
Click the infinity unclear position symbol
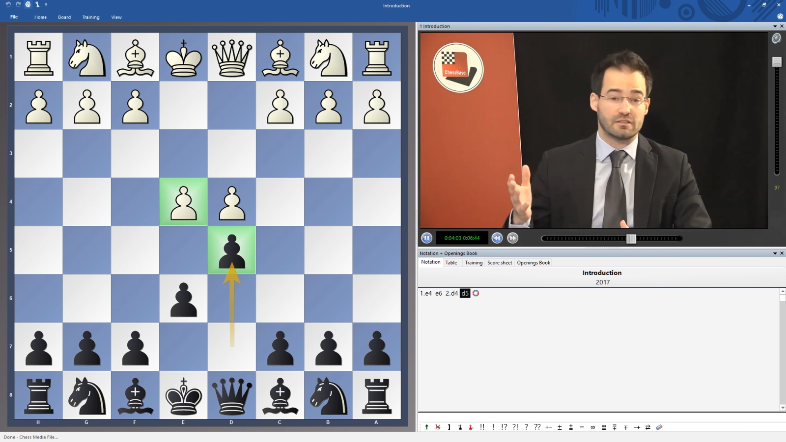pos(592,427)
